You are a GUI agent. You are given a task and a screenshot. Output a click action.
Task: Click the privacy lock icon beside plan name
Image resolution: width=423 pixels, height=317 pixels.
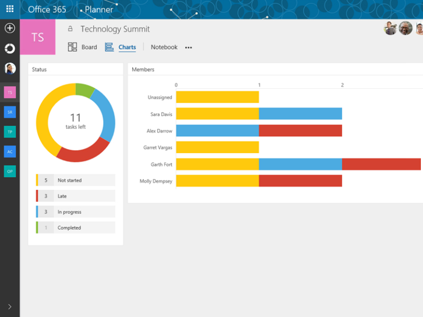(x=71, y=29)
